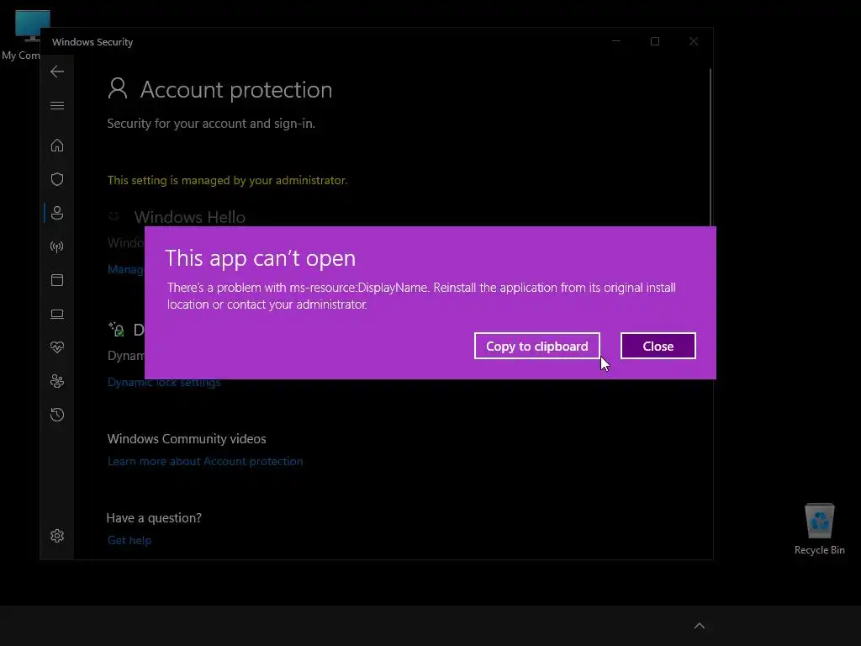861x646 pixels.
Task: Show hidden icons chevron in taskbar
Action: (699, 626)
